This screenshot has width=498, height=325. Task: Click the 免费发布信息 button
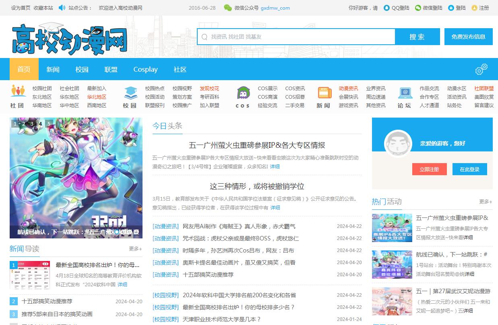[x=469, y=37]
